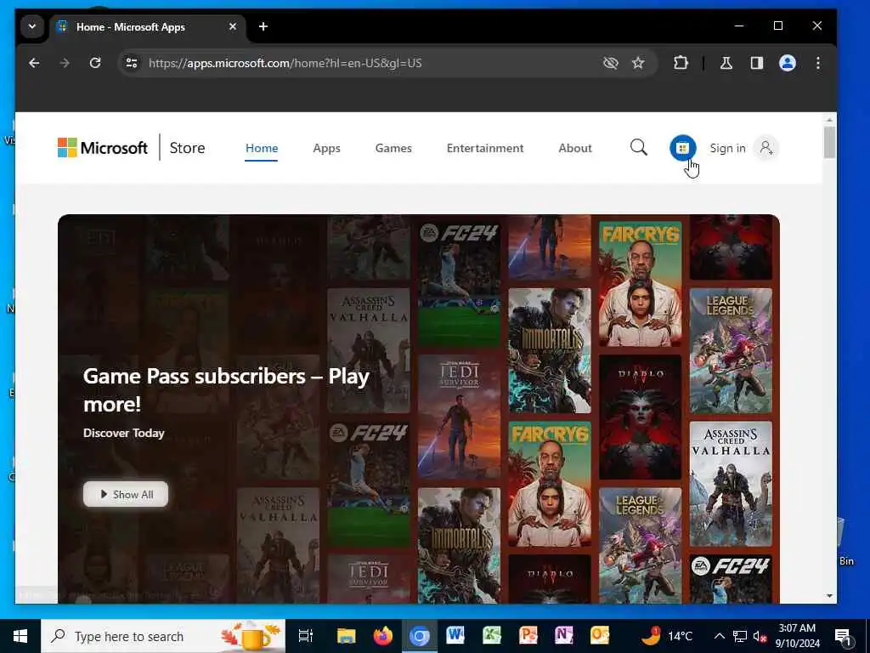
Task: Open the Chrome three-dot menu
Action: pyautogui.click(x=818, y=63)
